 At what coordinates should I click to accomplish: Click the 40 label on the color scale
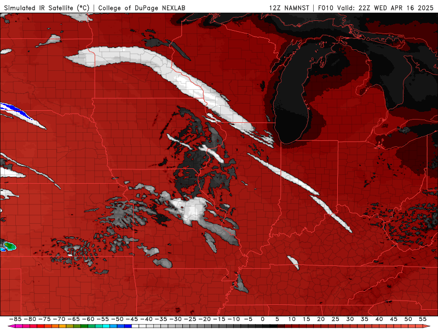pyautogui.click(x=379, y=319)
